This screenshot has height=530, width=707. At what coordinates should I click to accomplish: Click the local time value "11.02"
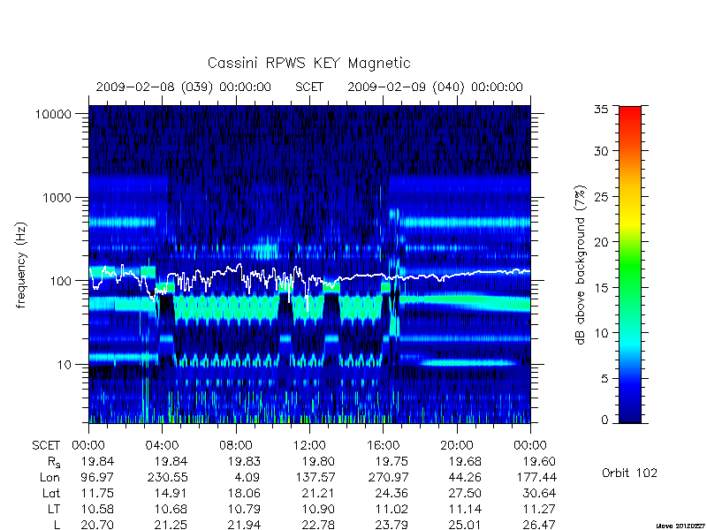[392, 510]
